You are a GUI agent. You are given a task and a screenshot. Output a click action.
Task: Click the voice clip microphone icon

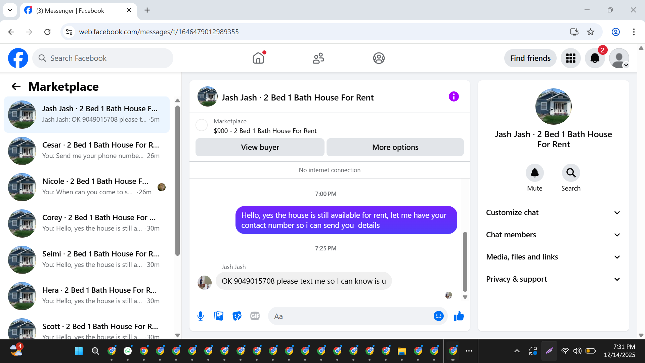201,316
